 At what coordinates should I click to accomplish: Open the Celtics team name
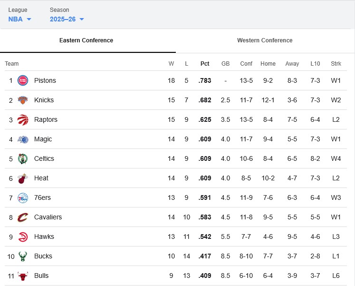(x=44, y=158)
